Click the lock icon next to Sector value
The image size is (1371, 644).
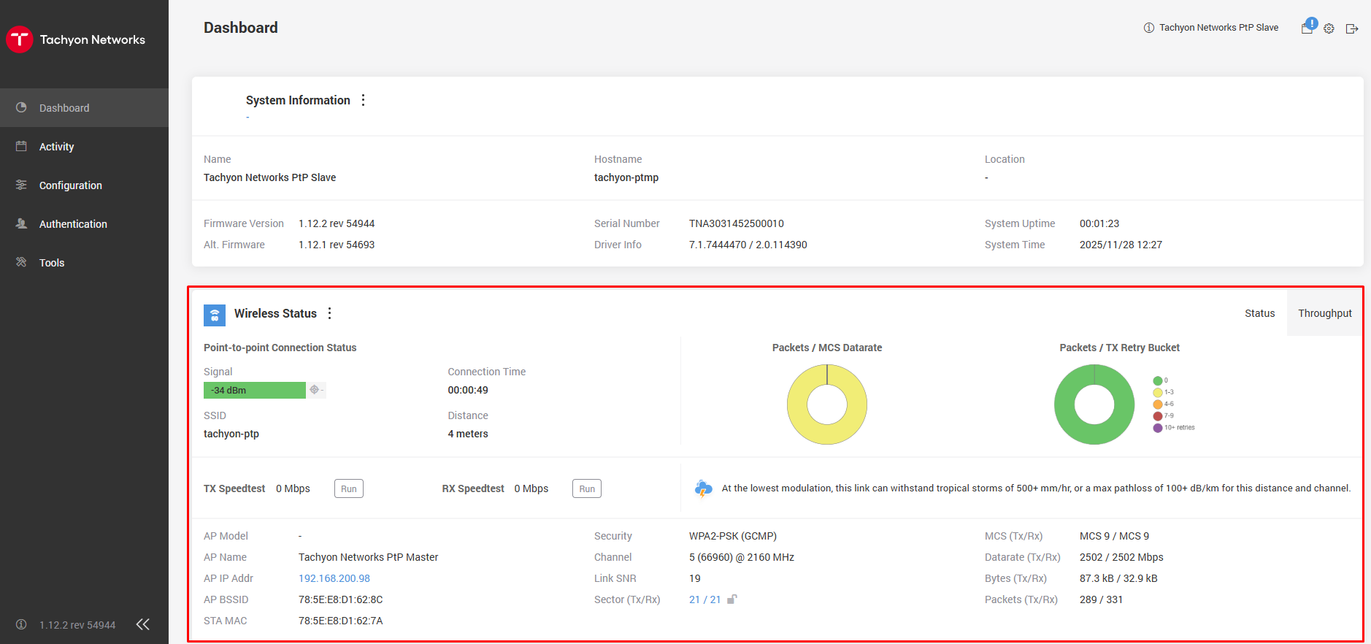tap(732, 599)
